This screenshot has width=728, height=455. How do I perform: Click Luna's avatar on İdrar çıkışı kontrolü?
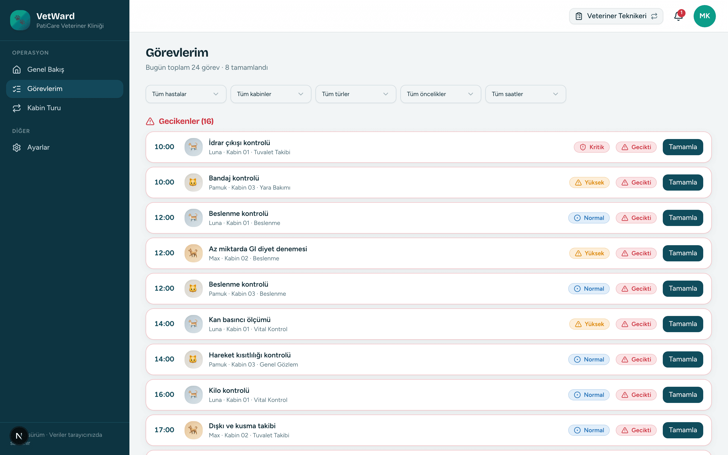click(x=193, y=147)
